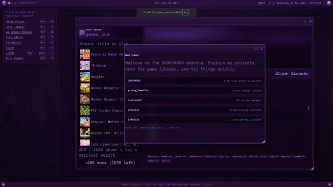333x187 pixels.
Task: Open Music Player from the launcher list
Action: tap(15, 21)
